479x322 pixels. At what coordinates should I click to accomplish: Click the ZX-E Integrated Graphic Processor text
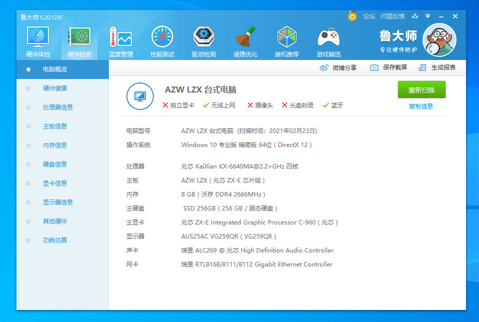[259, 222]
